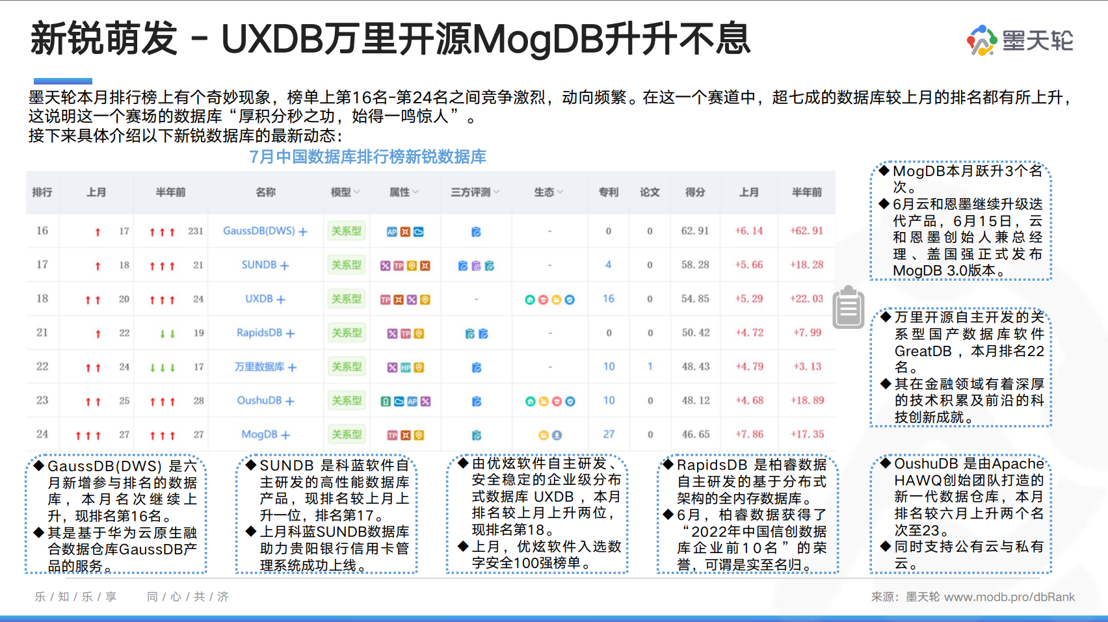This screenshot has height=622, width=1108.
Task: Open the 万里数据库 database link
Action: pyautogui.click(x=259, y=367)
